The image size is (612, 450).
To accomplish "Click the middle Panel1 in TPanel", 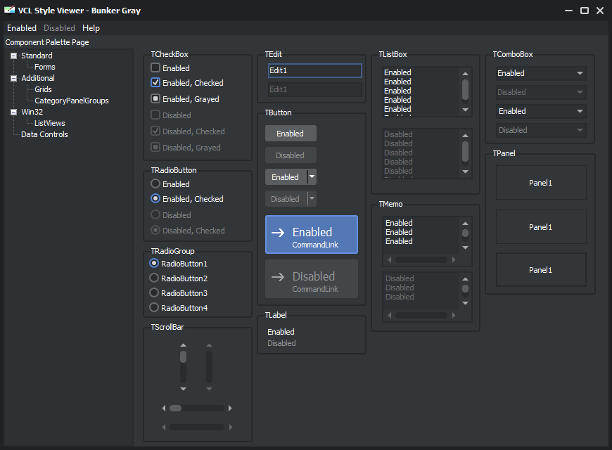I will (541, 226).
